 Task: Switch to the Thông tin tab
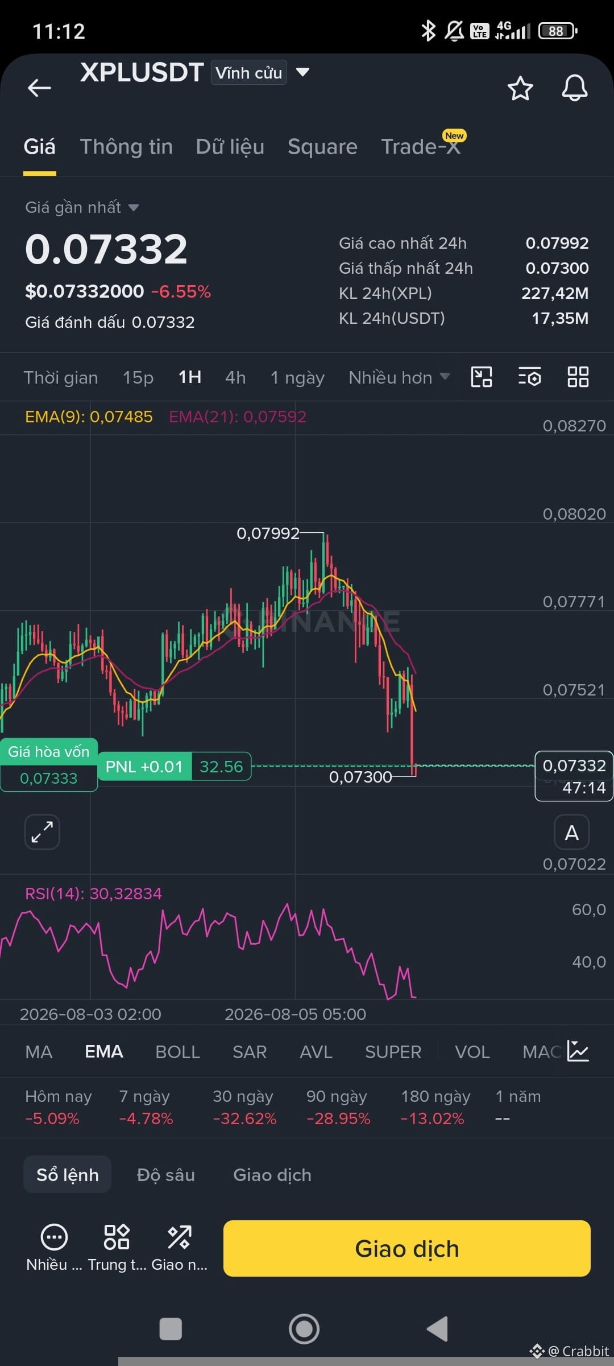pyautogui.click(x=126, y=147)
